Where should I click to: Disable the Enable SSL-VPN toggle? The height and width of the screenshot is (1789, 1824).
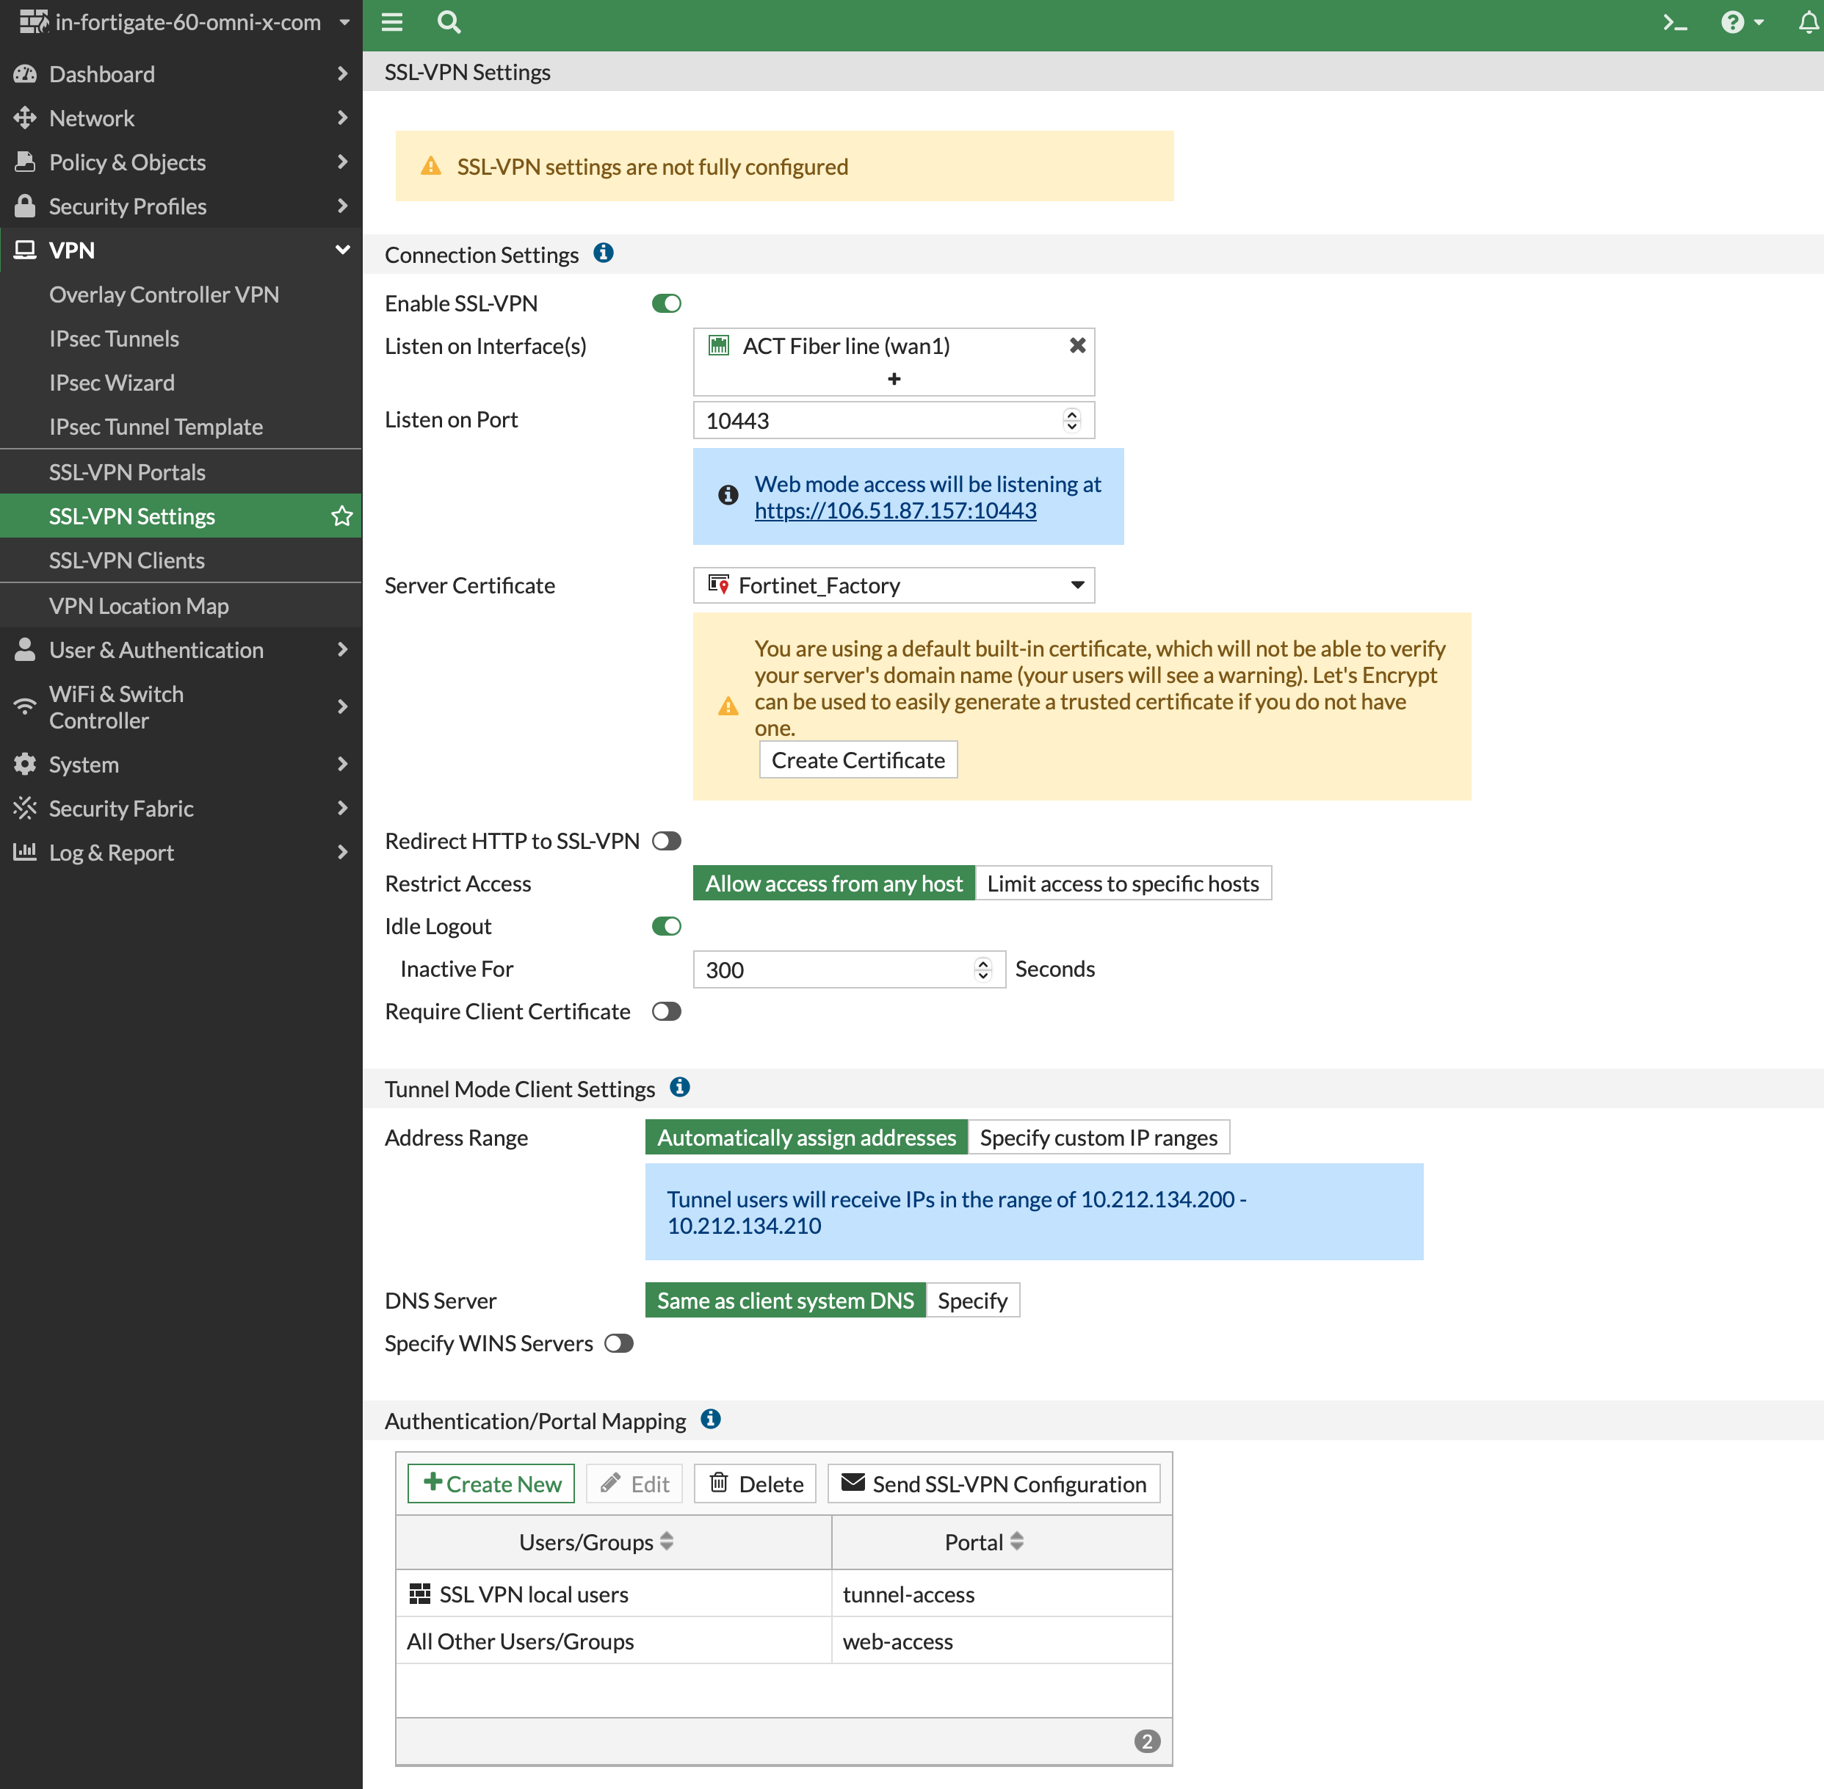pyautogui.click(x=666, y=303)
